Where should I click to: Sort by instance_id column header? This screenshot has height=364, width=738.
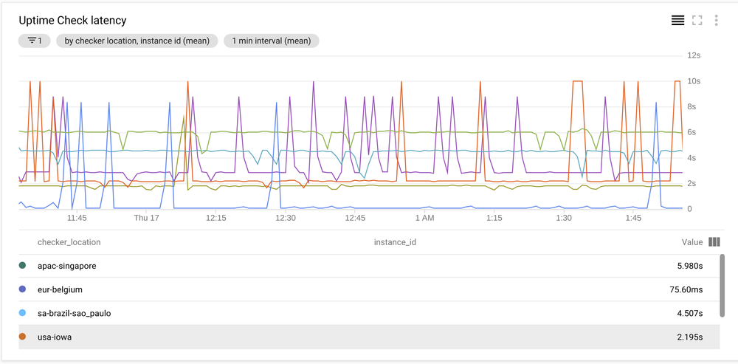(x=395, y=242)
